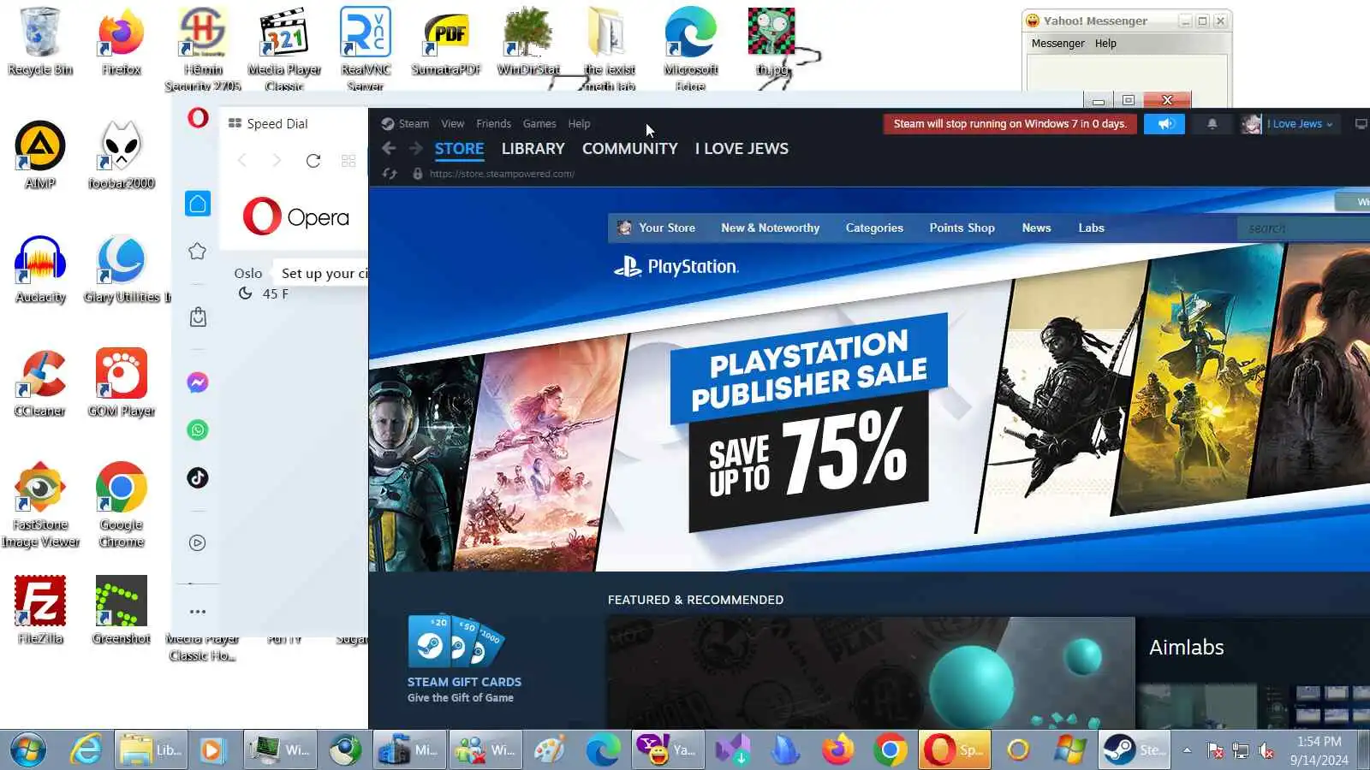Select the CCleaner desktop shortcut

[x=40, y=383]
